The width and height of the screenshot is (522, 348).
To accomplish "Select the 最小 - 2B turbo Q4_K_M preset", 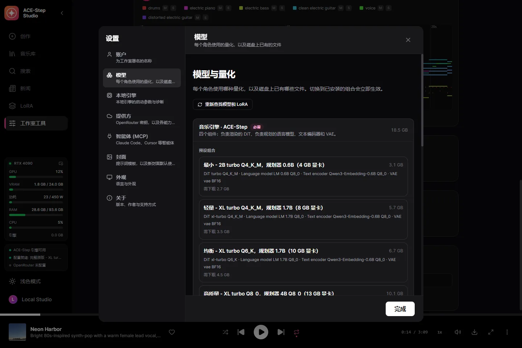I will coord(303,177).
